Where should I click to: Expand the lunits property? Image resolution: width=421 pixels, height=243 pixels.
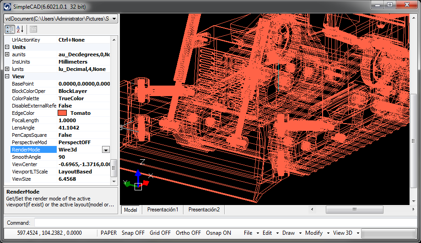(x=7, y=69)
